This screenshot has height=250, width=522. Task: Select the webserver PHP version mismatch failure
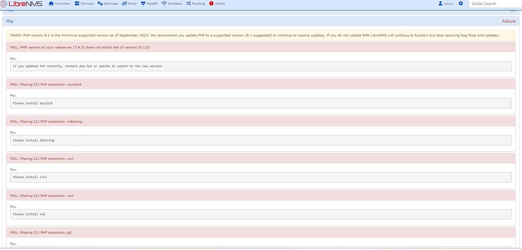[261, 47]
